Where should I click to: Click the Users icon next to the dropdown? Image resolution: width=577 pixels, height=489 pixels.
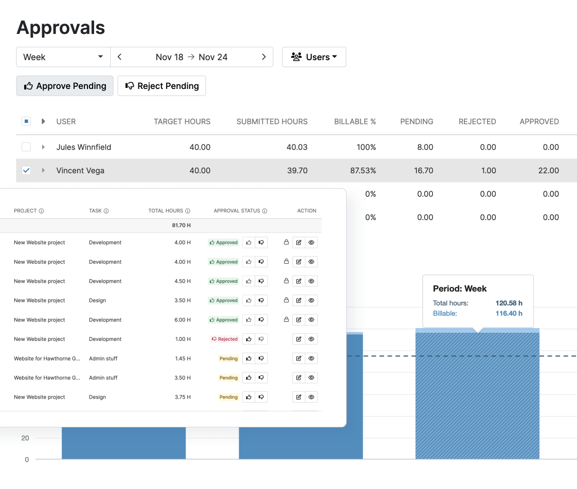(296, 57)
